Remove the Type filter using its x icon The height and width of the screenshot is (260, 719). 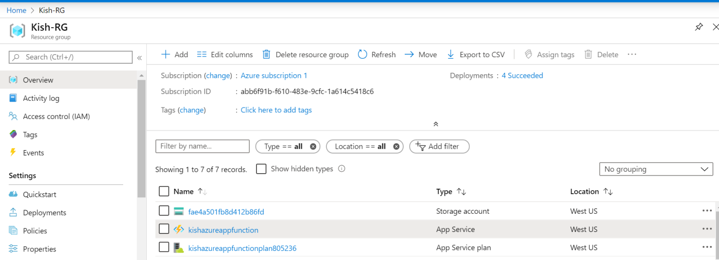coord(313,147)
